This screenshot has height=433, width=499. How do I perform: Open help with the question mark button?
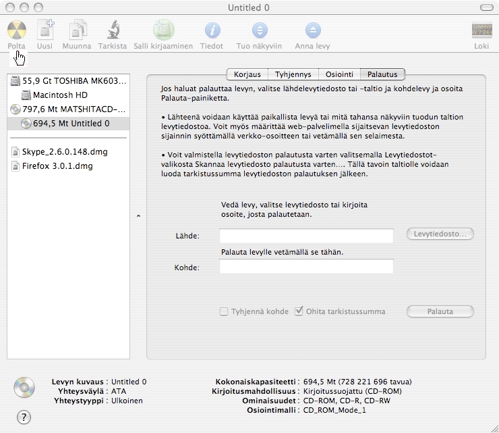[x=24, y=417]
